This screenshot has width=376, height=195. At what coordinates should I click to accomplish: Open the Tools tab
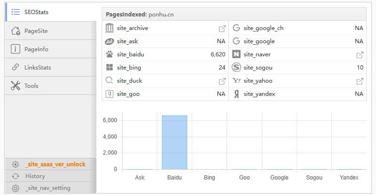coord(31,86)
